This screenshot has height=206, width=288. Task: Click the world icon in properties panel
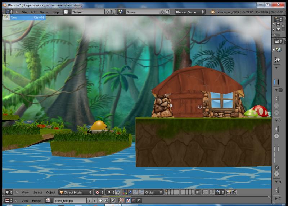tap(279, 50)
